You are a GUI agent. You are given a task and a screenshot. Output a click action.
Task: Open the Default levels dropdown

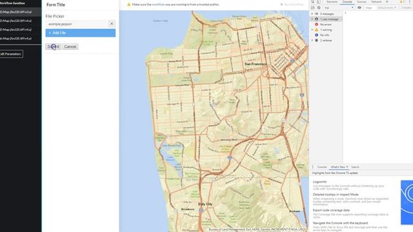tap(387, 8)
